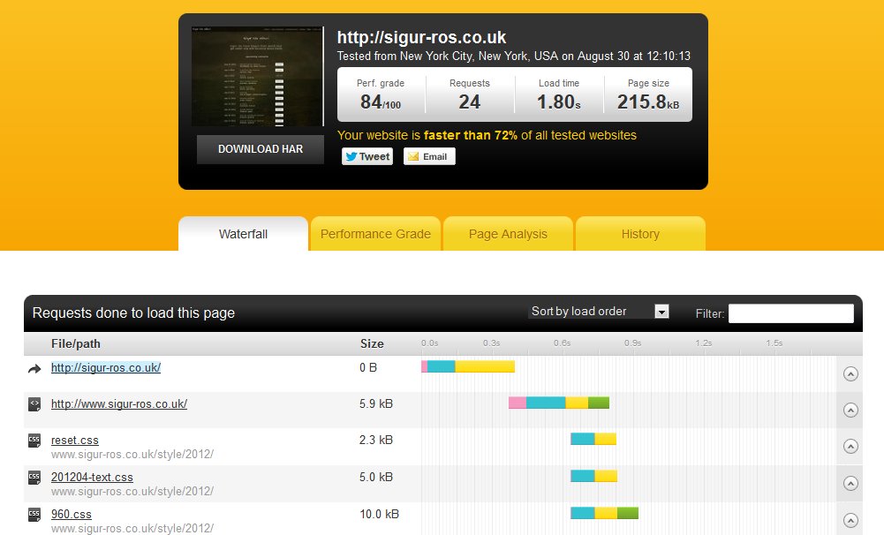
Task: Click the 'faster than 72%' summary text
Action: click(470, 135)
